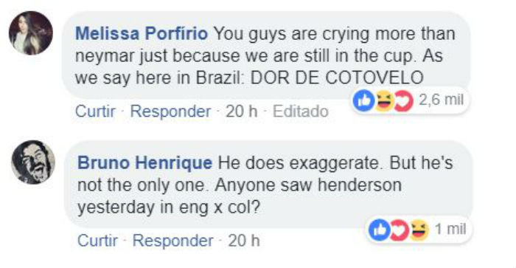Viewport: 516px width, 268px height.
Task: Open the 20 h timestamp on Melissa's comment
Action: (241, 111)
